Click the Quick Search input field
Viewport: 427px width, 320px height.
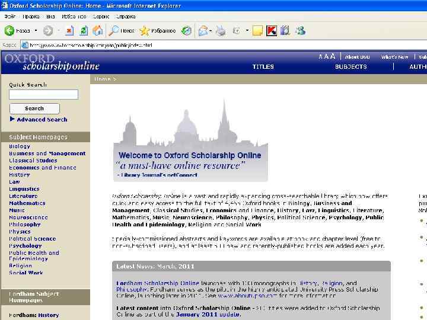(x=43, y=94)
